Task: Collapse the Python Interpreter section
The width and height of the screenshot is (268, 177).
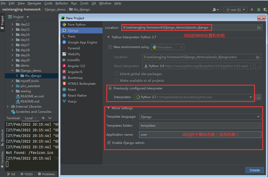Action: [108, 37]
